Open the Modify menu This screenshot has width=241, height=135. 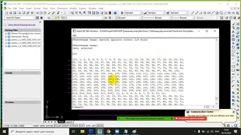73,8
